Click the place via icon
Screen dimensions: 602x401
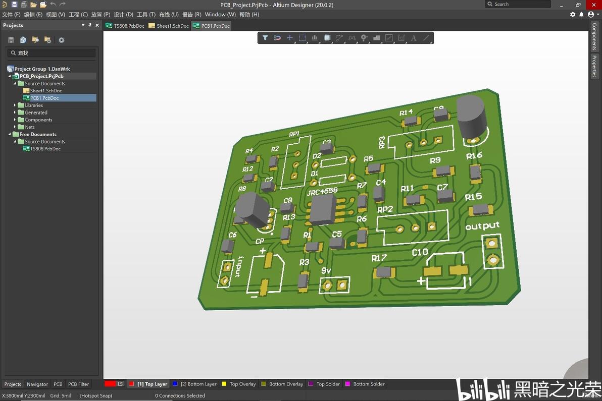pyautogui.click(x=364, y=38)
